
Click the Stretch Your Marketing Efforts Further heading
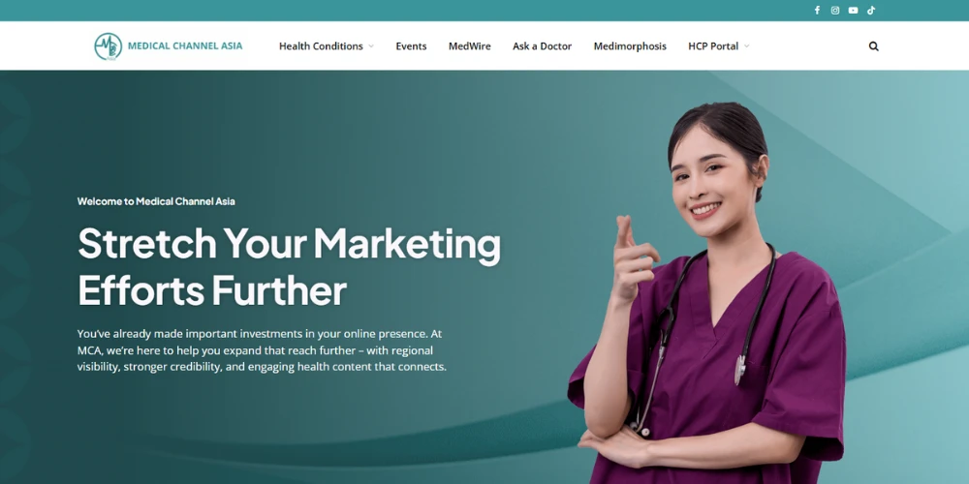pos(289,267)
